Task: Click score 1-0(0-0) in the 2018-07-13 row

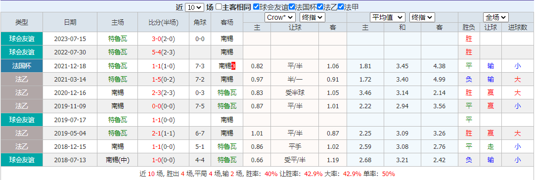Action: click(164, 160)
